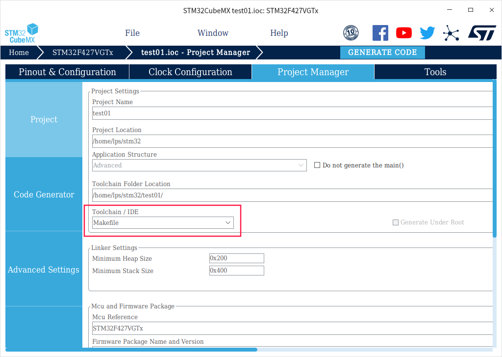The width and height of the screenshot is (502, 357).
Task: Go to Home breadcrumb
Action: click(x=19, y=53)
